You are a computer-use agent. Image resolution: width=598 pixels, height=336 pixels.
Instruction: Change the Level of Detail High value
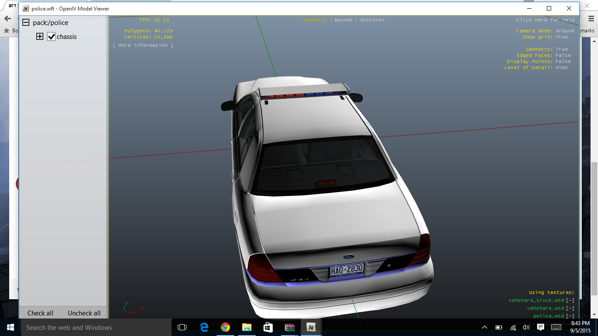[x=562, y=68]
